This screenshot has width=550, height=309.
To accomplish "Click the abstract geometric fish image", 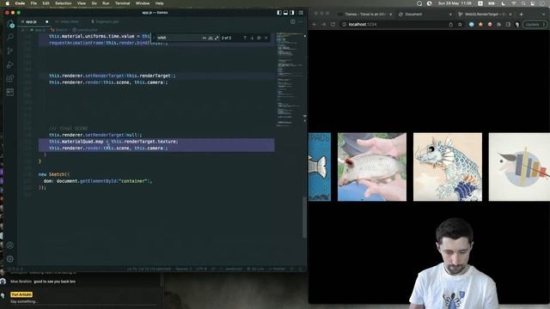I will tap(519, 167).
